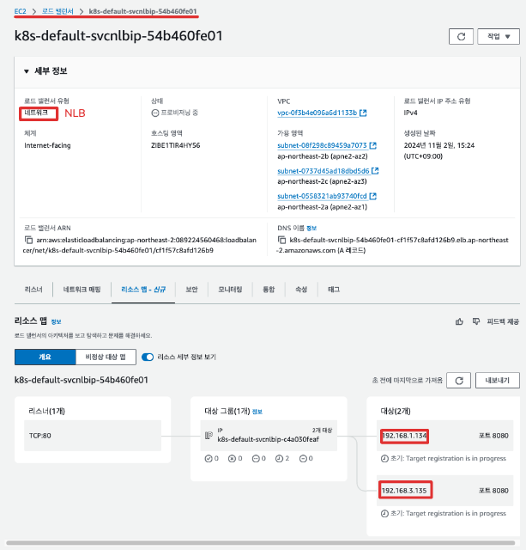Select the 개요 view button
Screen dimensions: 526x550
(x=45, y=357)
